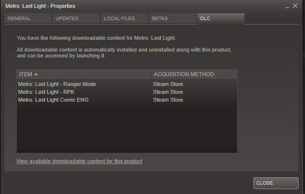Open the View available downloadable content link

pos(79,161)
